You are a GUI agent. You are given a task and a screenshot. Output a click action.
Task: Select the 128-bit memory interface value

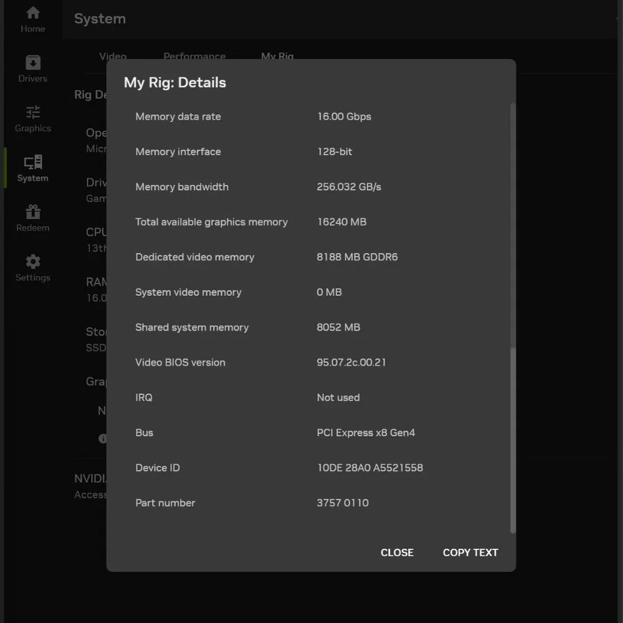(x=334, y=151)
